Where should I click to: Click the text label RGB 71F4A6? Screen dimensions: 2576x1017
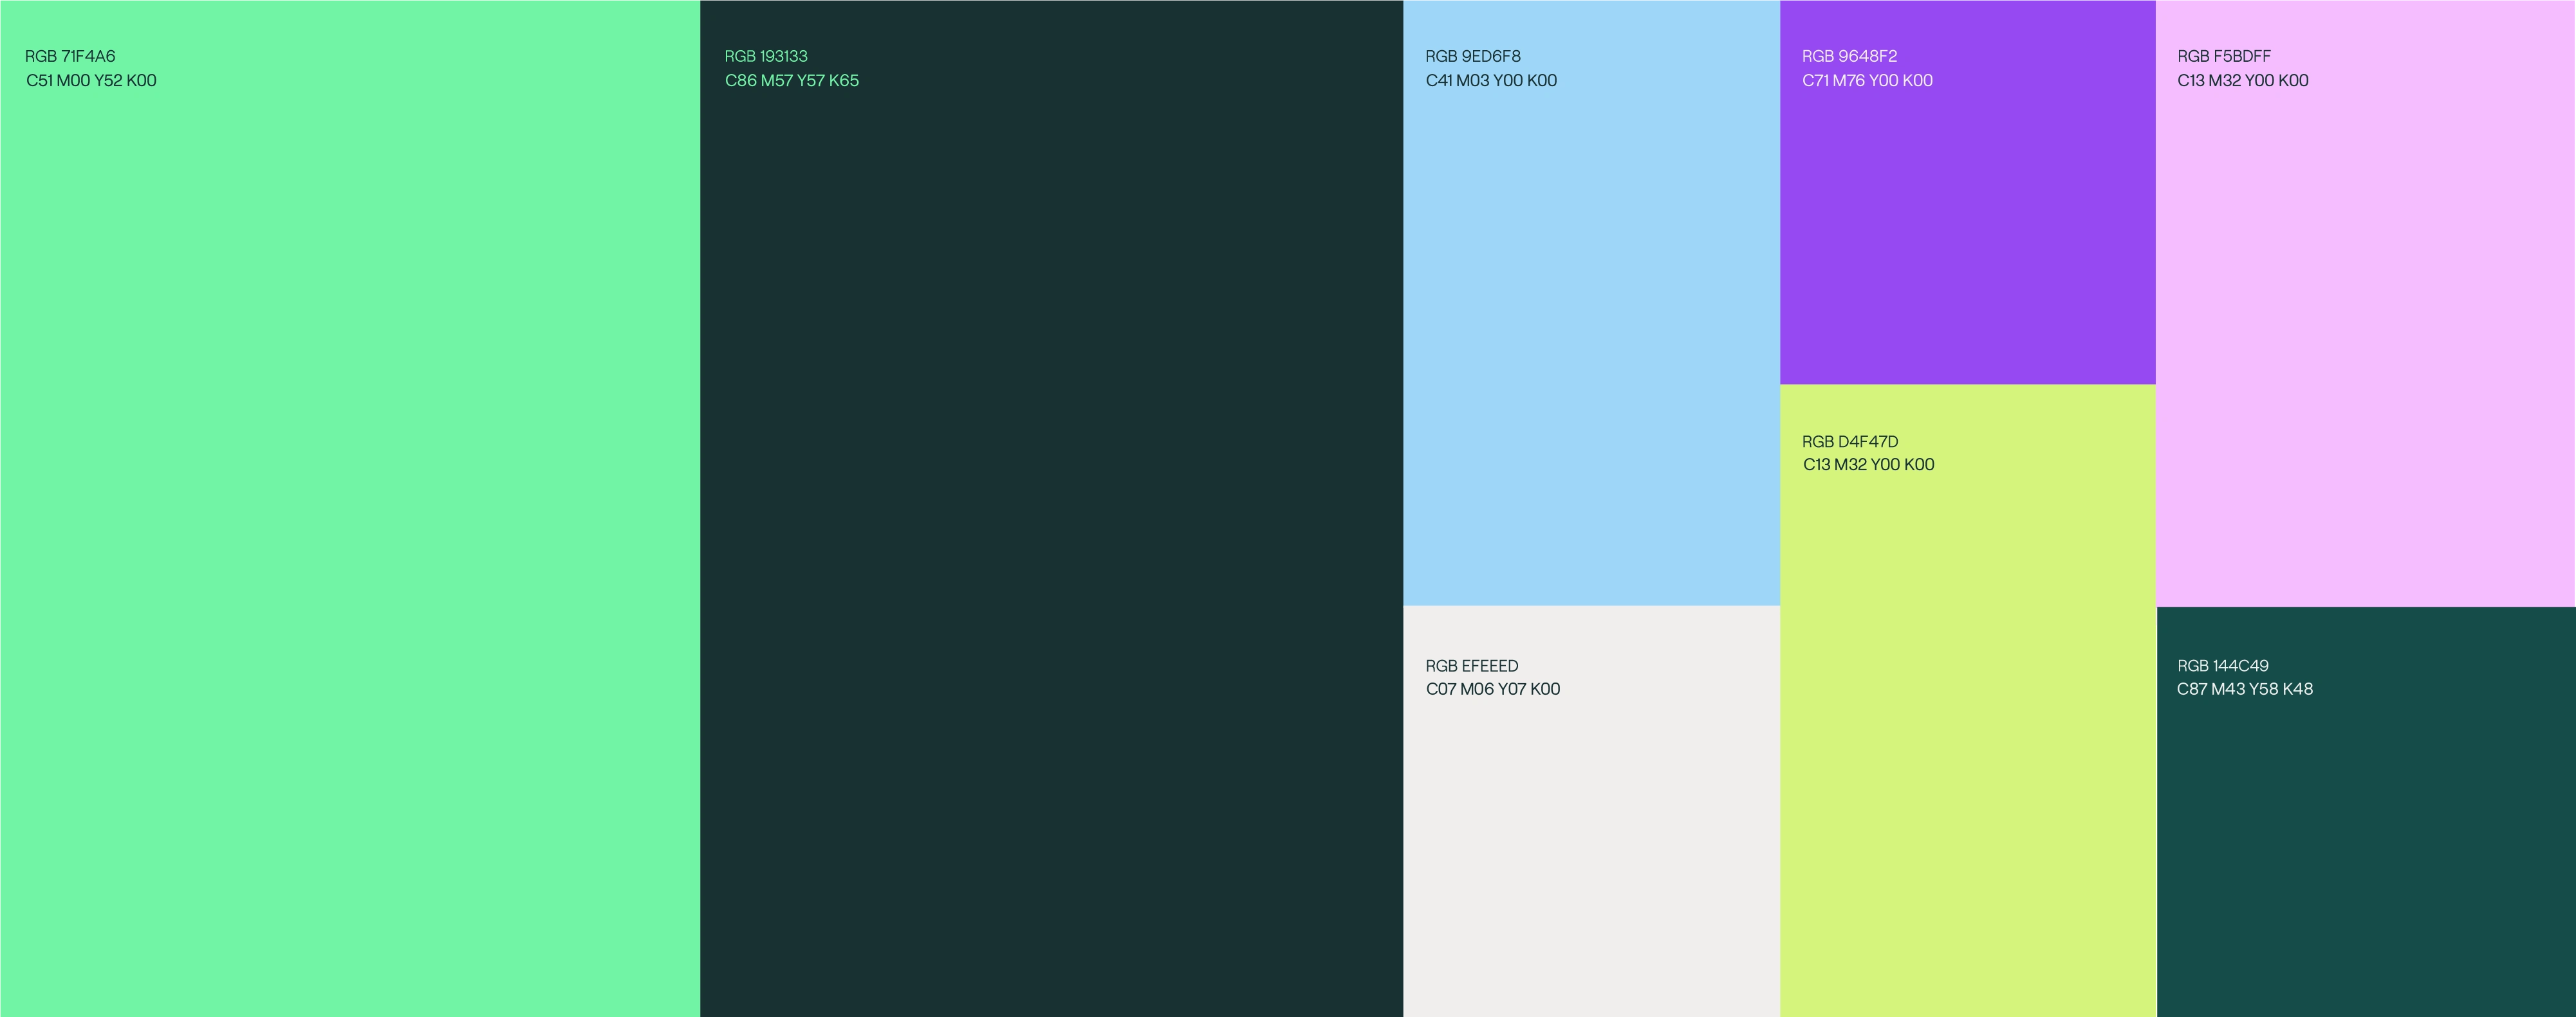(70, 56)
